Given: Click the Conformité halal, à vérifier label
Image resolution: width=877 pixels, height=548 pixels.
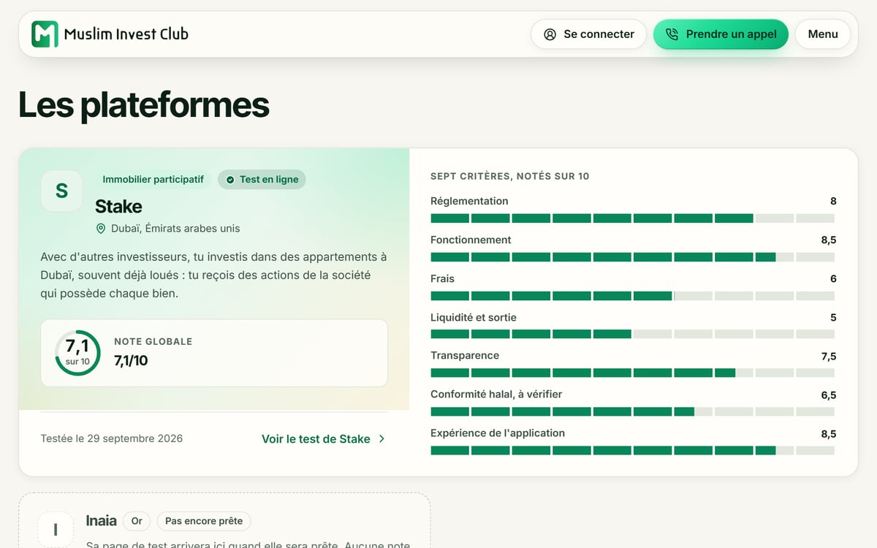Looking at the screenshot, I should [x=496, y=394].
